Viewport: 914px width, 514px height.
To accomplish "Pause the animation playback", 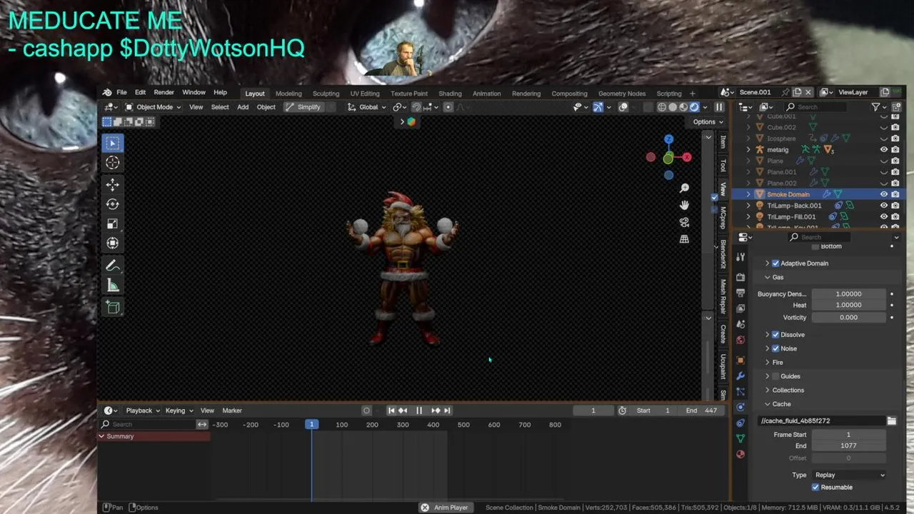I will click(x=419, y=410).
